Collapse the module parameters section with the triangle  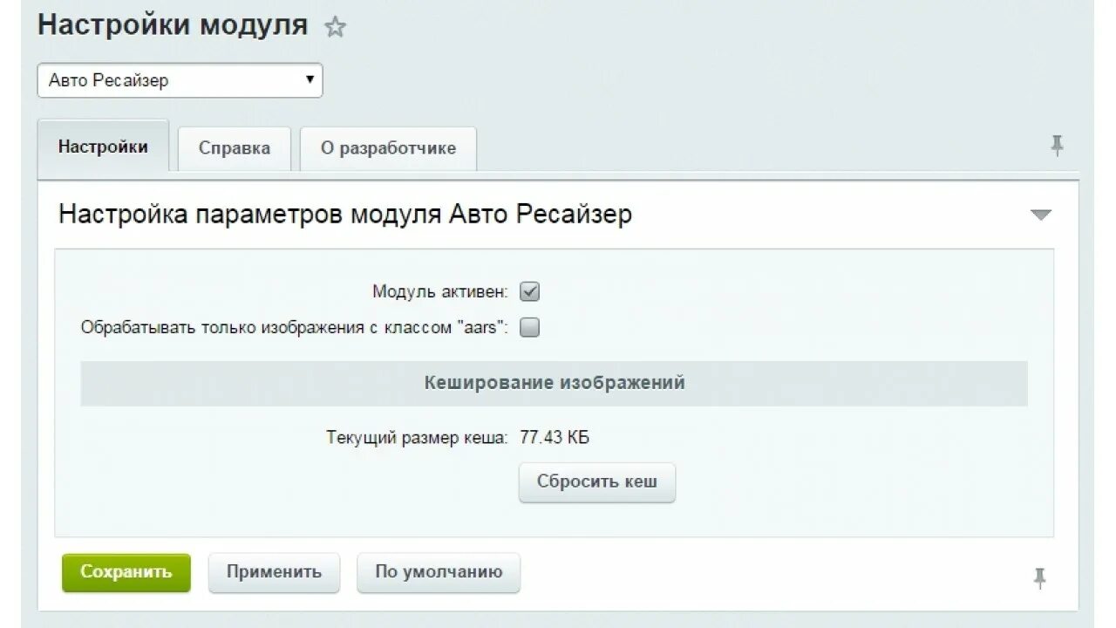[1041, 215]
